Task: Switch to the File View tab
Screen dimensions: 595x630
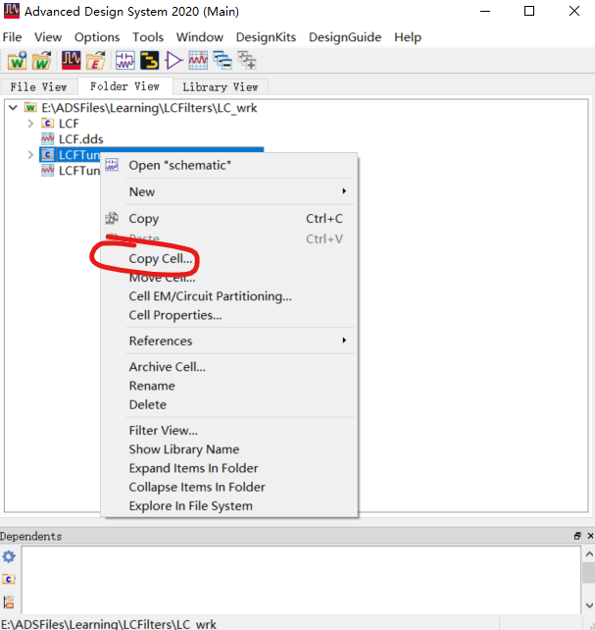Action: (x=38, y=86)
